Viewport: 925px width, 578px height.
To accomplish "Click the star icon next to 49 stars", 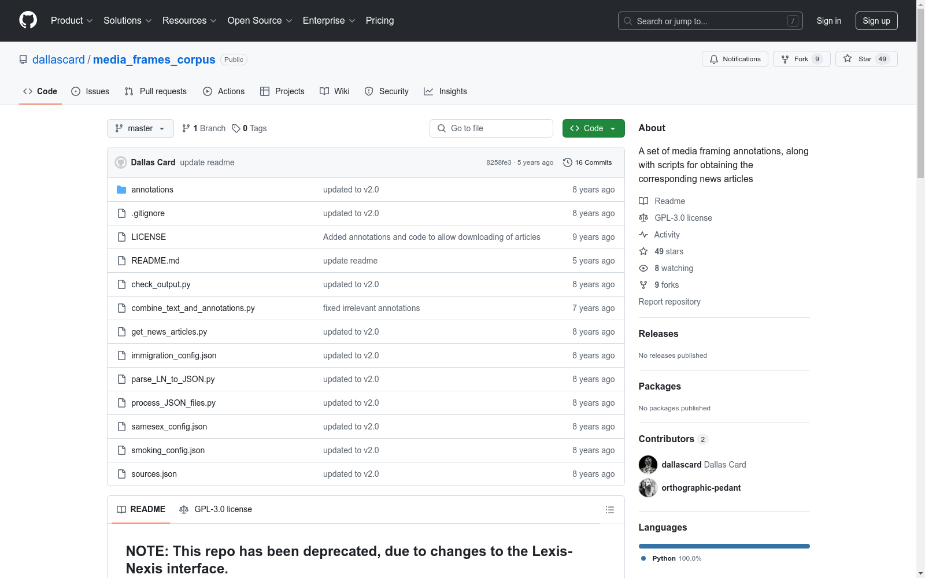I will pos(643,251).
